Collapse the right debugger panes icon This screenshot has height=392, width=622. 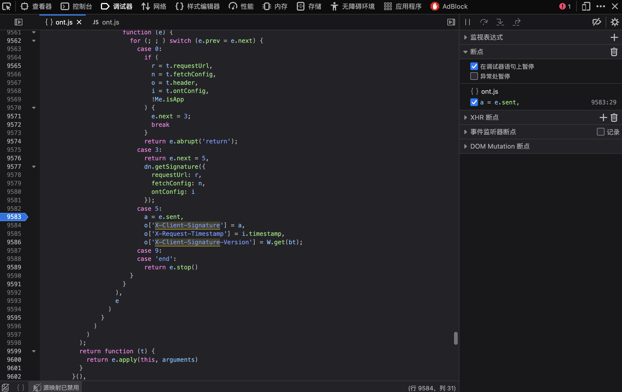[x=451, y=22]
